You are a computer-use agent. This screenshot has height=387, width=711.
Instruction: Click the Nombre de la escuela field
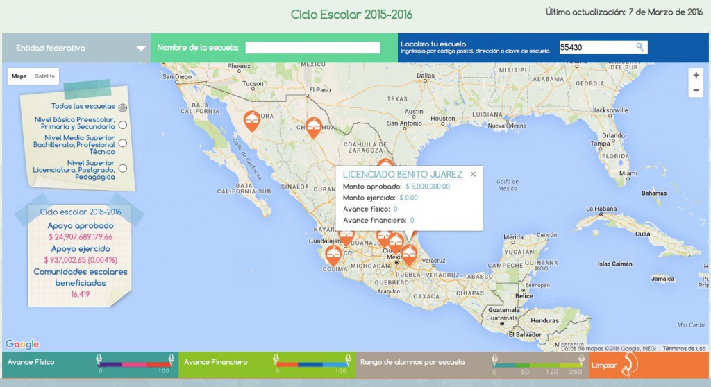[312, 48]
